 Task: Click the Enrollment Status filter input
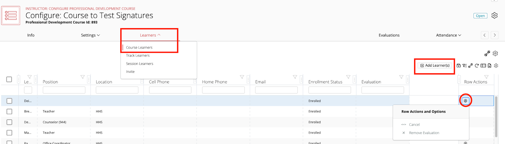pos(330,90)
